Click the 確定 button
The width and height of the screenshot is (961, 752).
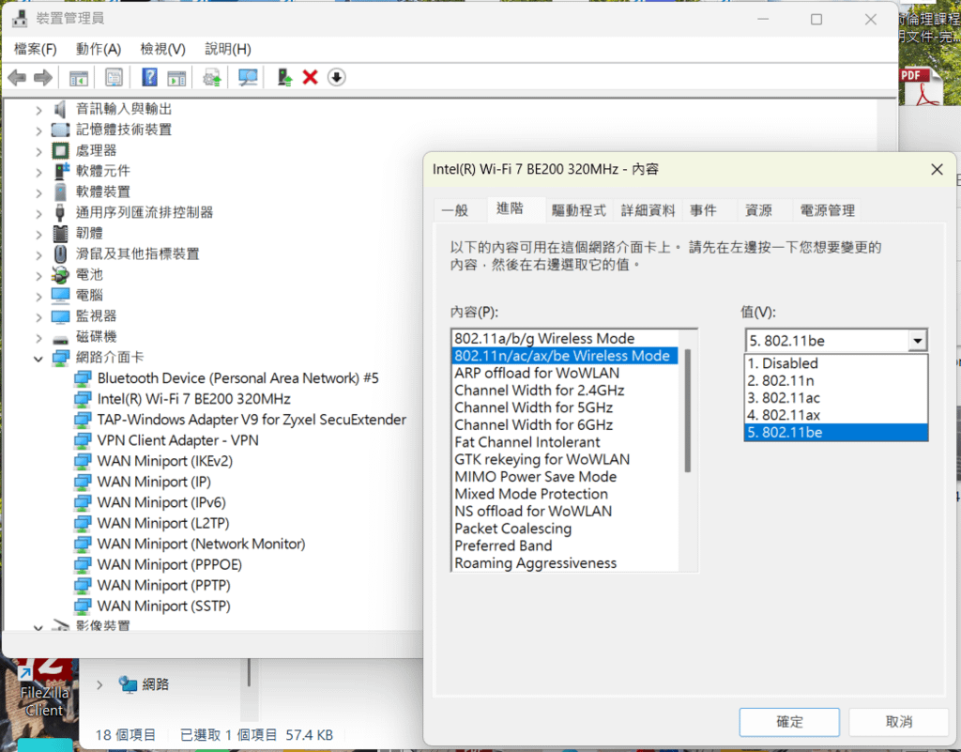(788, 722)
